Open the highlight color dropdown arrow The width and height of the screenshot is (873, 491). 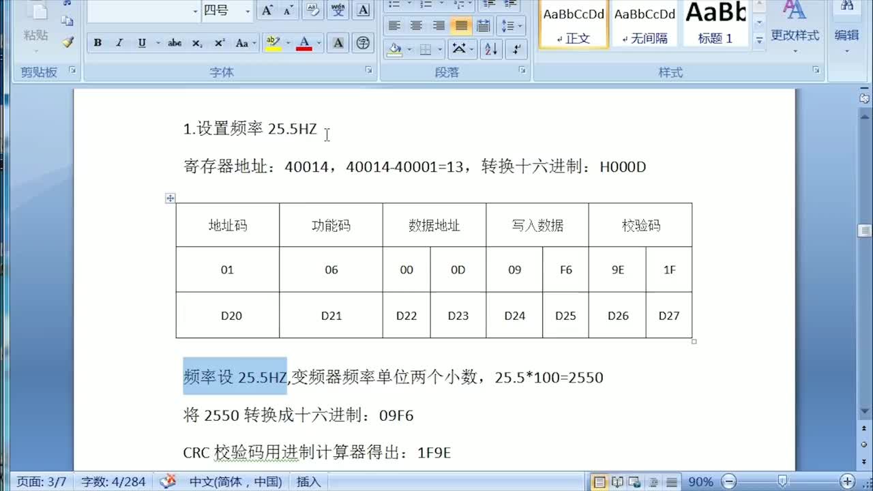pos(288,43)
